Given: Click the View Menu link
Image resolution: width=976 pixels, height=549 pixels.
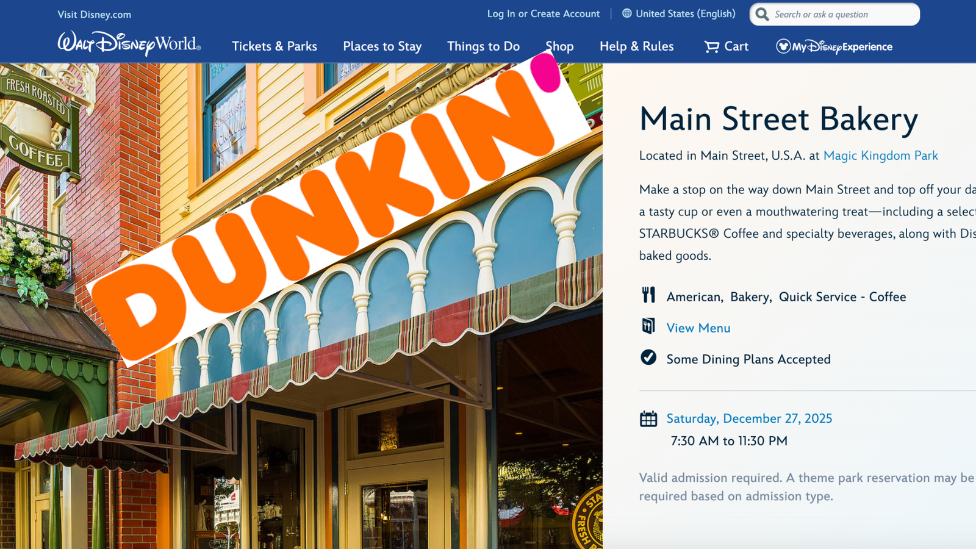Looking at the screenshot, I should (x=698, y=328).
